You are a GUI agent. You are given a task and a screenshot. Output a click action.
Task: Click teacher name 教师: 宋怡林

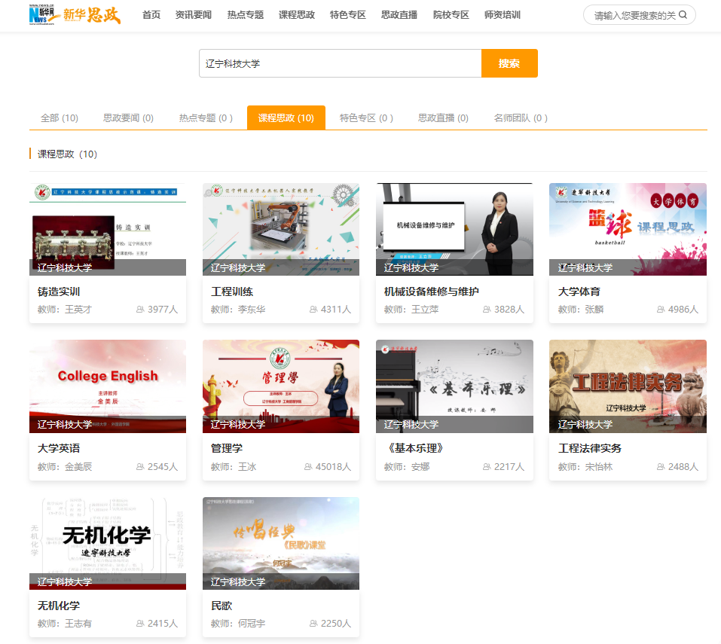[585, 466]
